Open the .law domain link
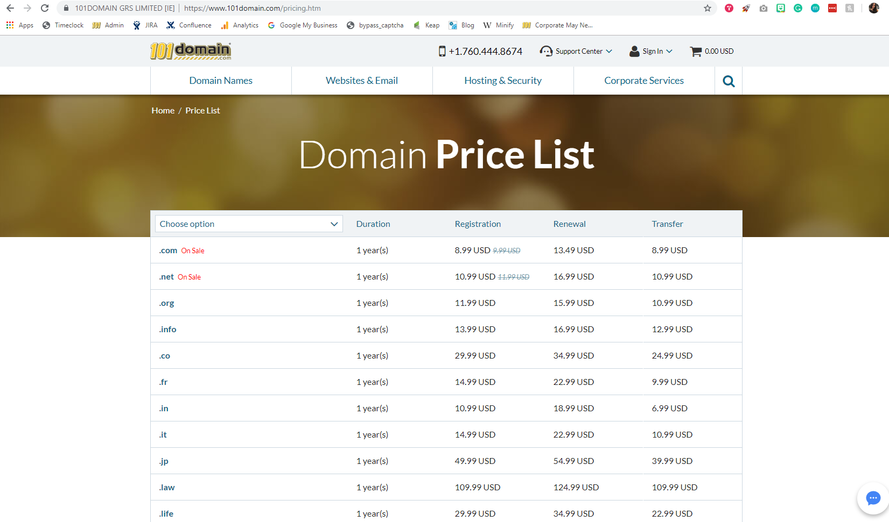Viewport: 889px width, 522px height. click(x=167, y=488)
